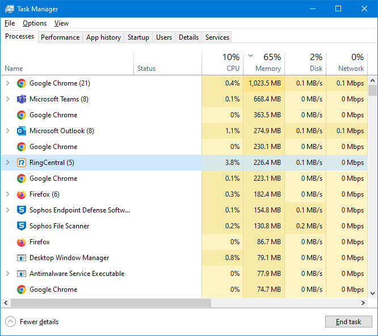The height and width of the screenshot is (336, 378).
Task: Click the Antimalware Service Executable icon
Action: (x=22, y=274)
